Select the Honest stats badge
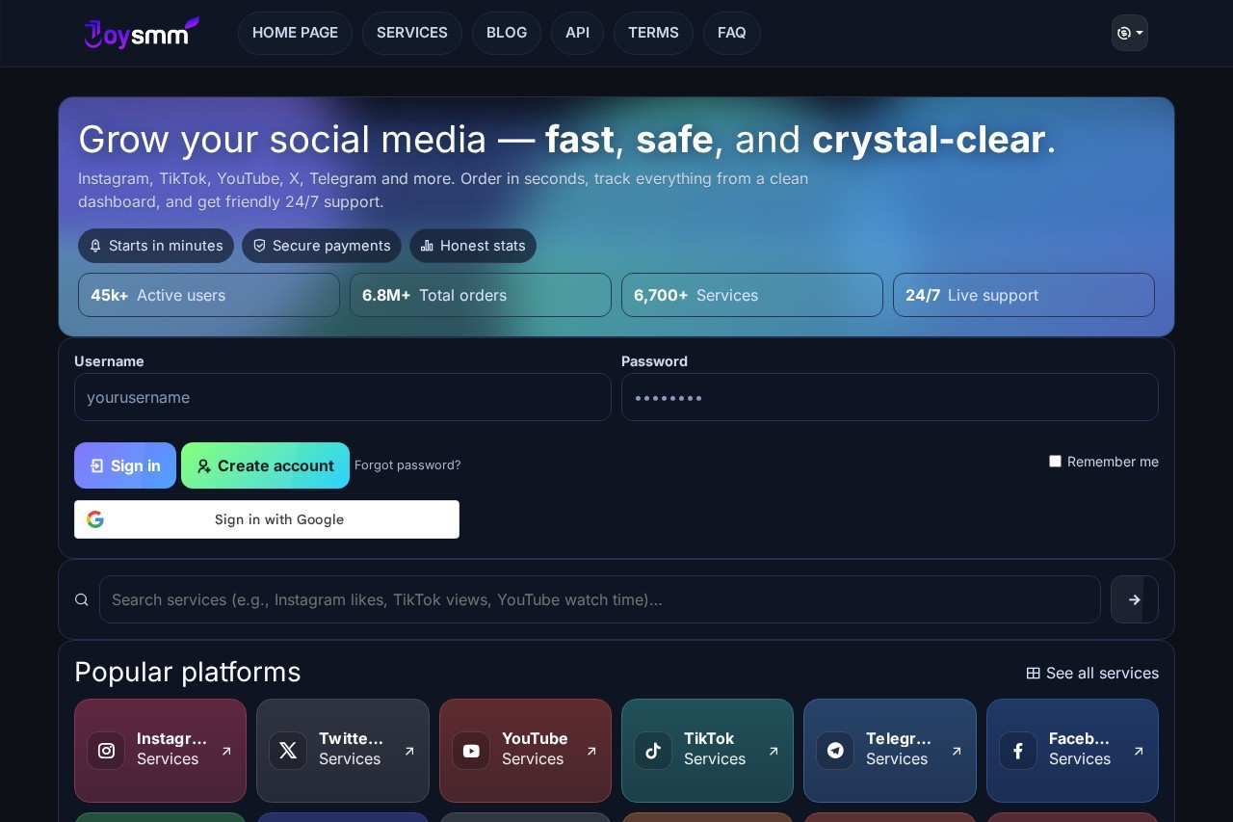This screenshot has width=1233, height=822. click(473, 246)
